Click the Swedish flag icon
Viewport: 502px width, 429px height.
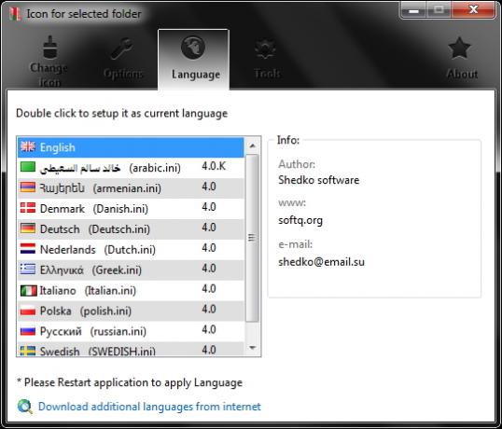point(28,351)
